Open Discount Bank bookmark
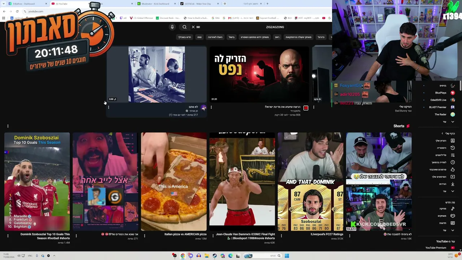Viewport: 462px width, 260px height. [x=168, y=18]
